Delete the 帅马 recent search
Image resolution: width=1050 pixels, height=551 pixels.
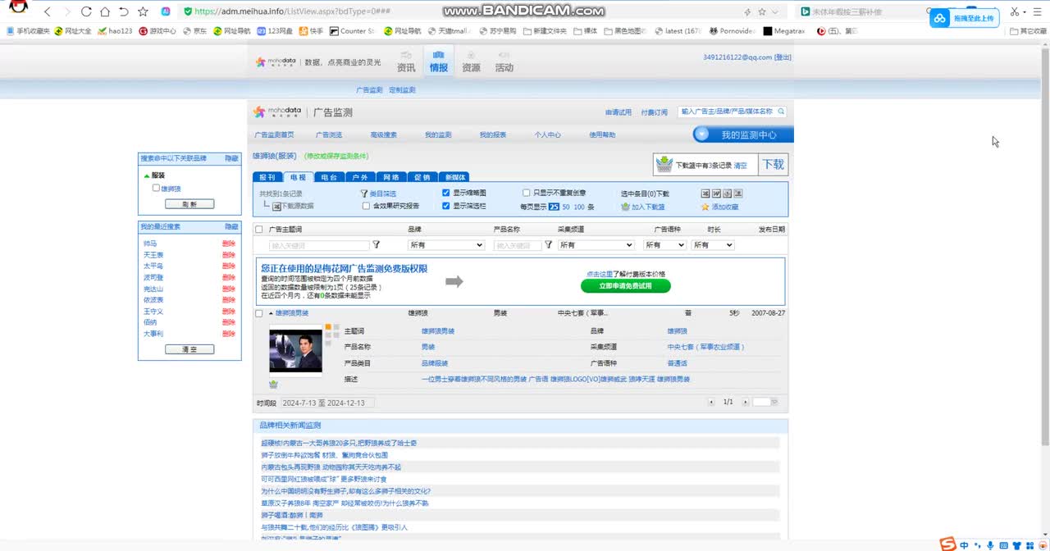228,244
